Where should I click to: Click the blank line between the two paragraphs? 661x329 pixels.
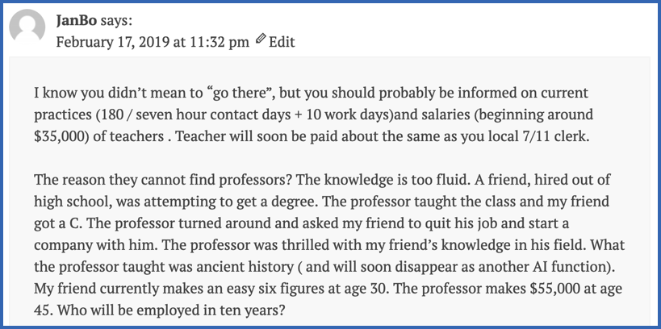tap(323, 158)
